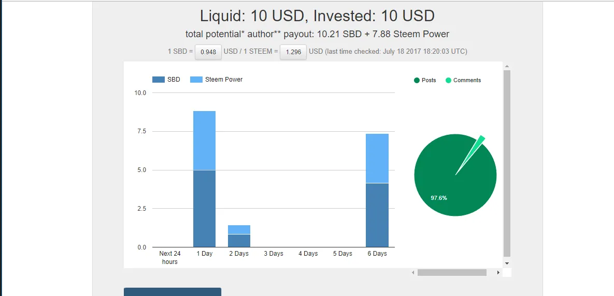Viewport: 614px width, 296px height.
Task: Edit the STEEM to USD rate field
Action: (293, 52)
